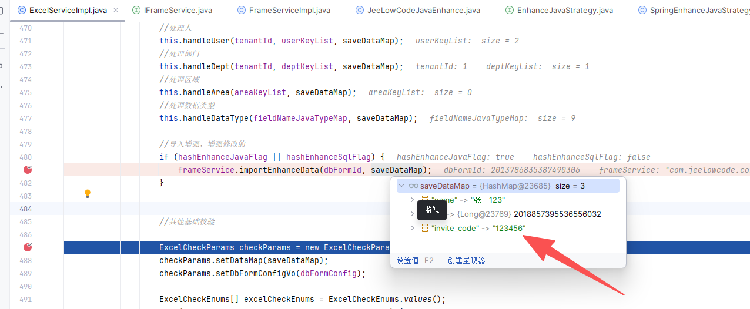Click line number 484 in the gutter
Image resolution: width=750 pixels, height=309 pixels.
tap(25, 209)
